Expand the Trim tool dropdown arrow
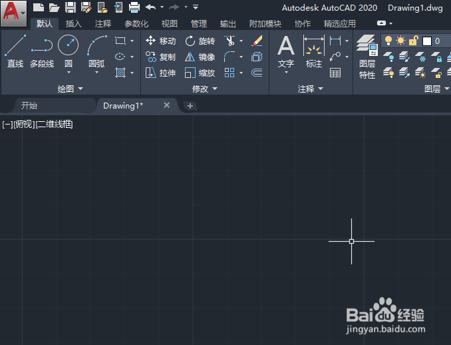The image size is (451, 345). click(x=241, y=41)
